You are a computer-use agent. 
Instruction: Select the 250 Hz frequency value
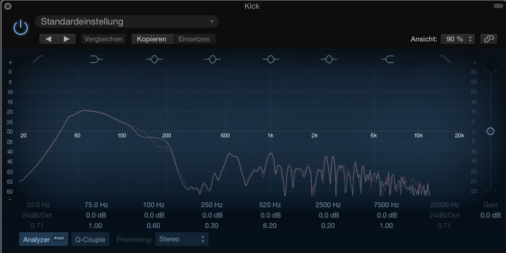point(212,205)
